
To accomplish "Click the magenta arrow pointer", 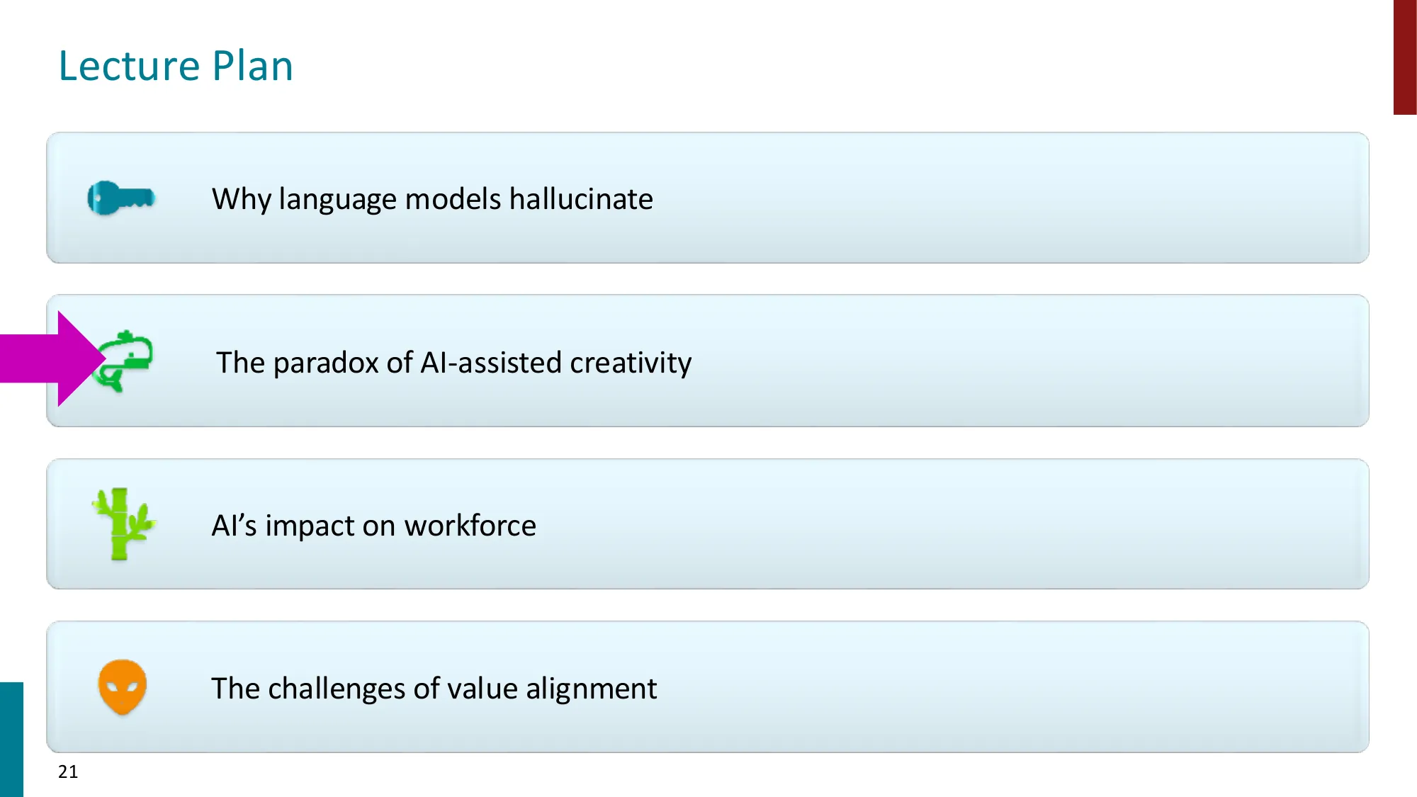I will (50, 358).
